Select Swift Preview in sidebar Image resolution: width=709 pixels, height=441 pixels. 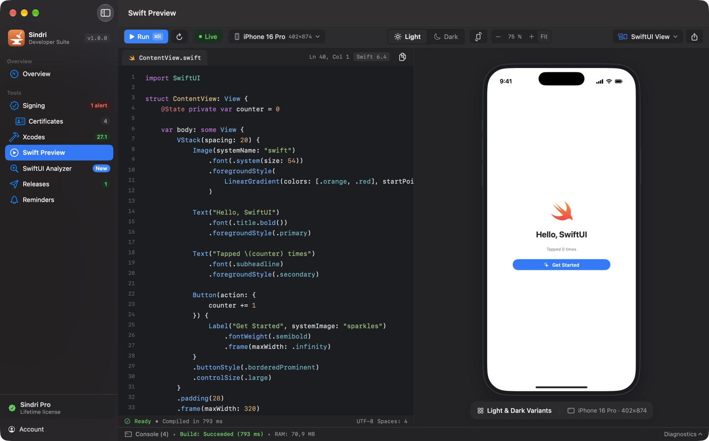(x=59, y=153)
